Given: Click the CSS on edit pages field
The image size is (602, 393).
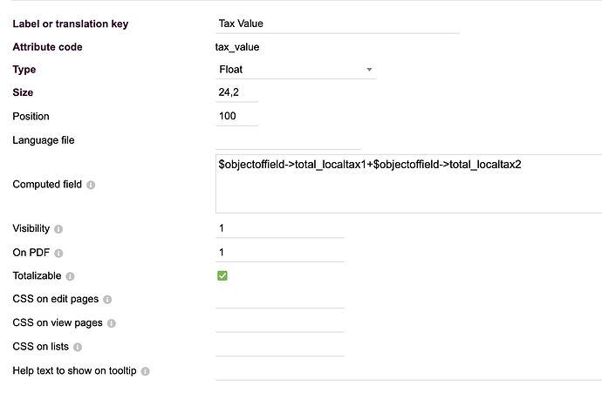Looking at the screenshot, I should coord(279,299).
